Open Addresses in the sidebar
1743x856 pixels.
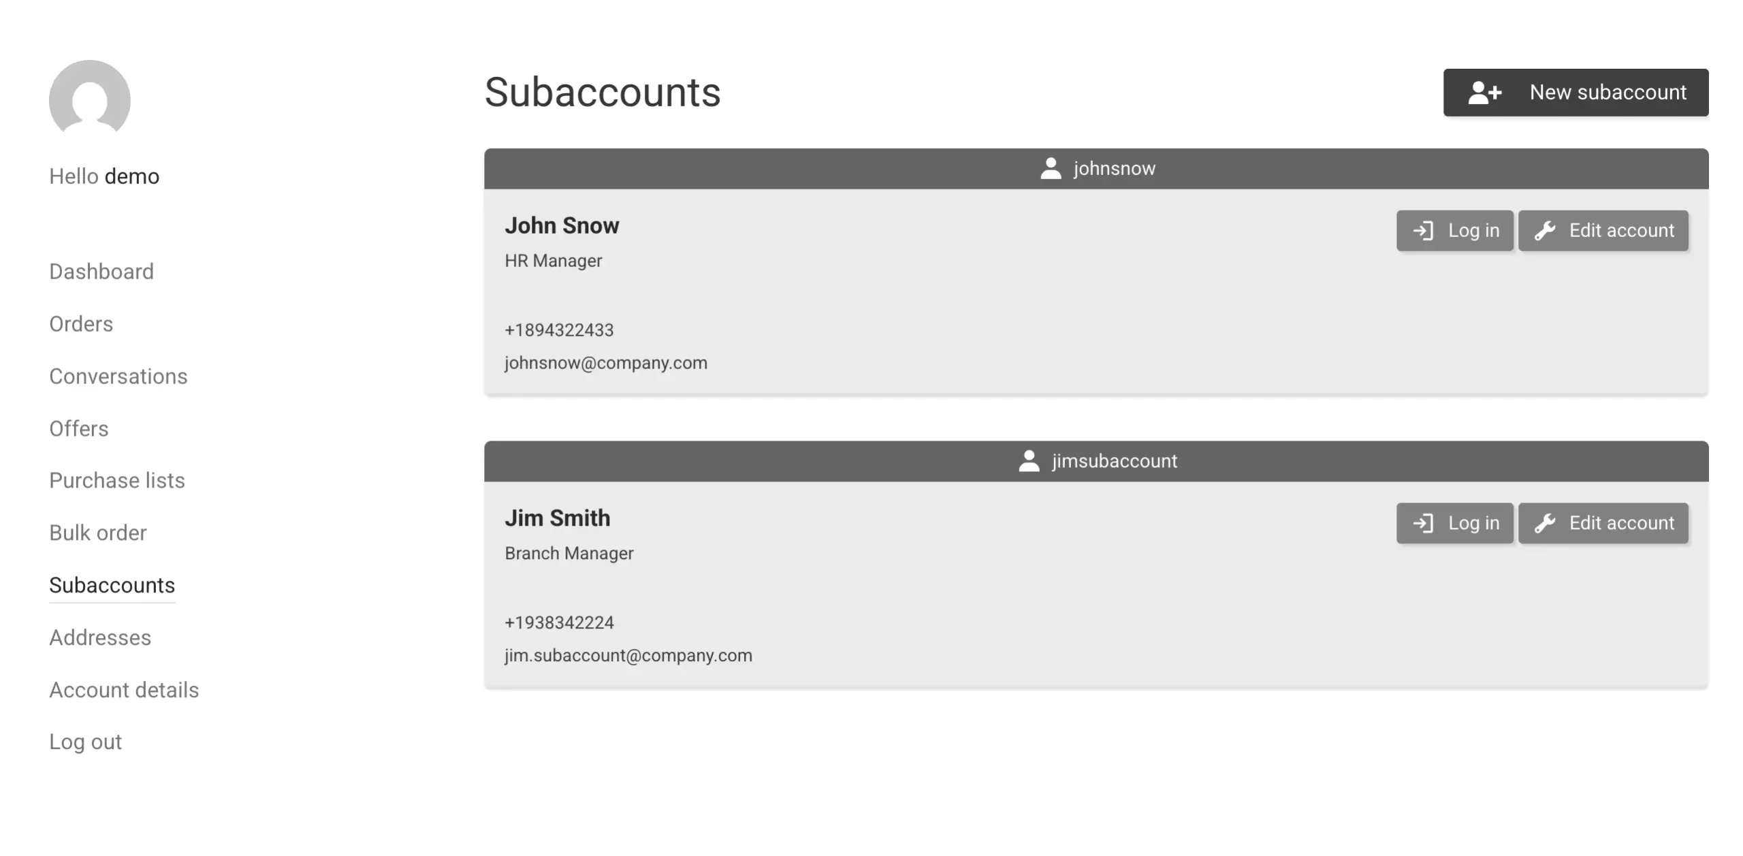click(100, 638)
